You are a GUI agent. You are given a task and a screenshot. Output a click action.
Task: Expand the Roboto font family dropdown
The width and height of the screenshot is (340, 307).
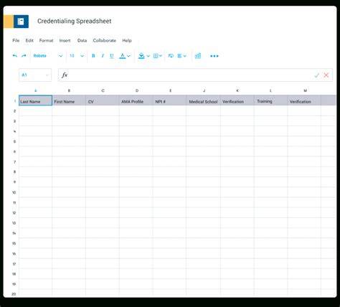[60, 56]
